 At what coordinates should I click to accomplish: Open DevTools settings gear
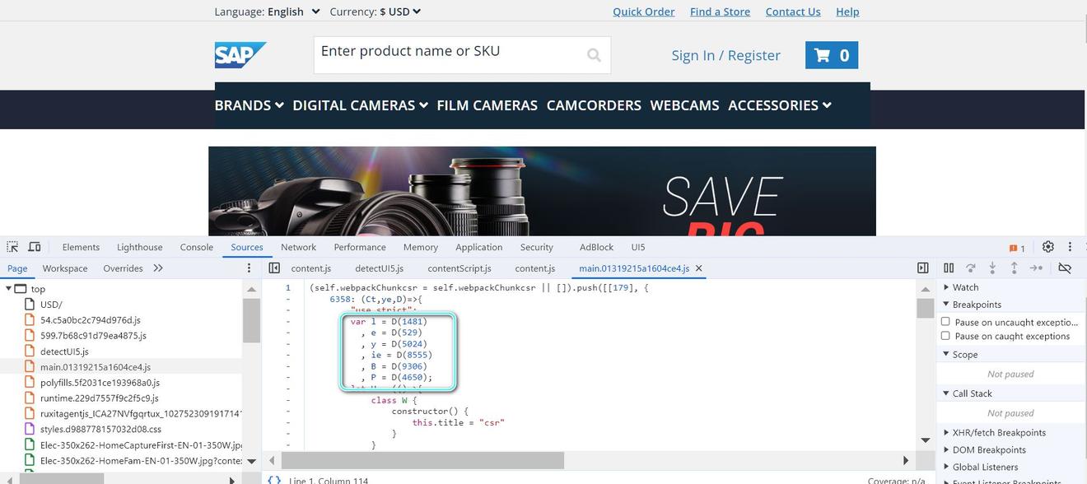click(1047, 247)
